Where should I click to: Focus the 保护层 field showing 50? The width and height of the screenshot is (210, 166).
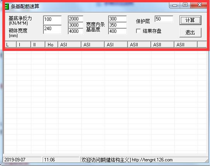pyautogui.click(x=164, y=19)
